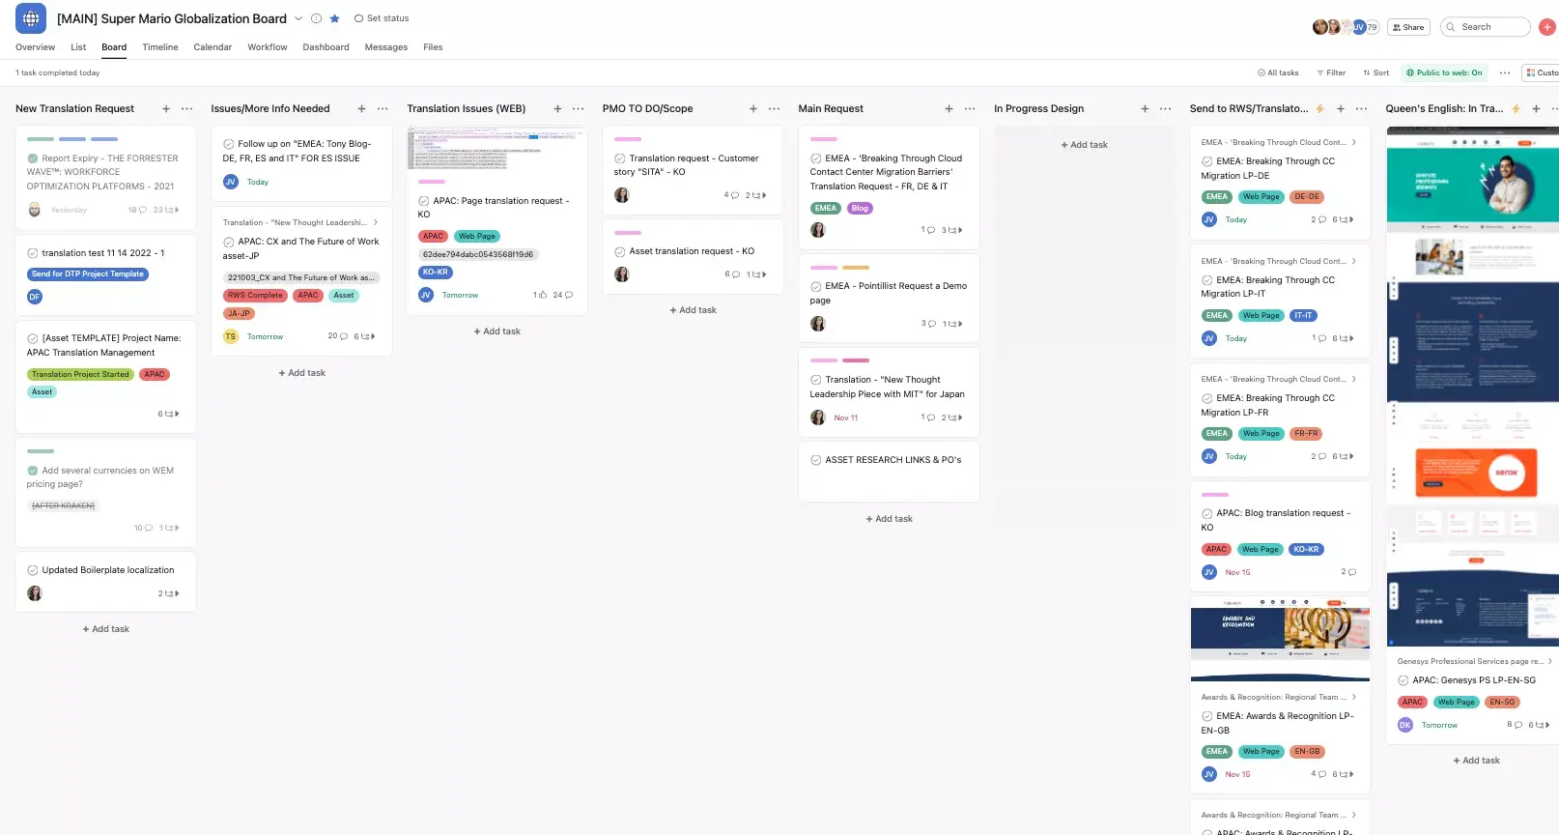This screenshot has height=835, width=1559.
Task: Complete the 'ASSET RESEARCH LINKS & PO's' task
Action: (816, 460)
